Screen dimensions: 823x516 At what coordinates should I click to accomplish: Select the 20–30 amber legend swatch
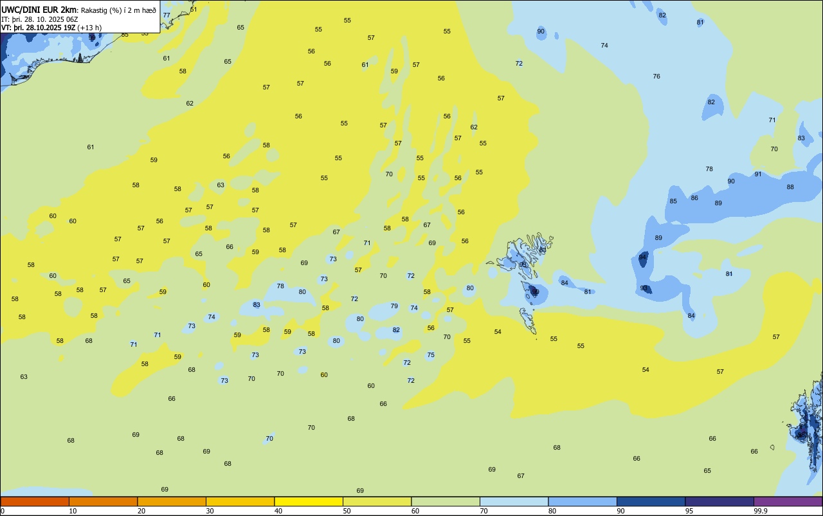[172, 501]
